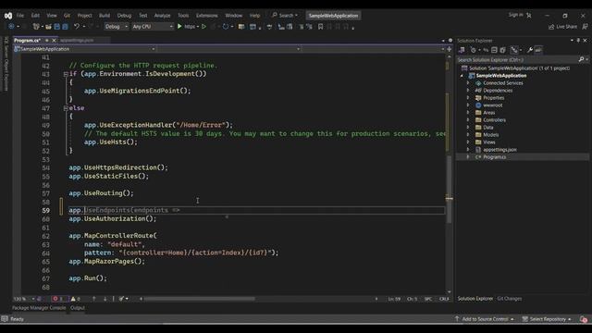Click the Undo toolbar icon
Image resolution: width=592 pixels, height=333 pixels.
(x=77, y=27)
